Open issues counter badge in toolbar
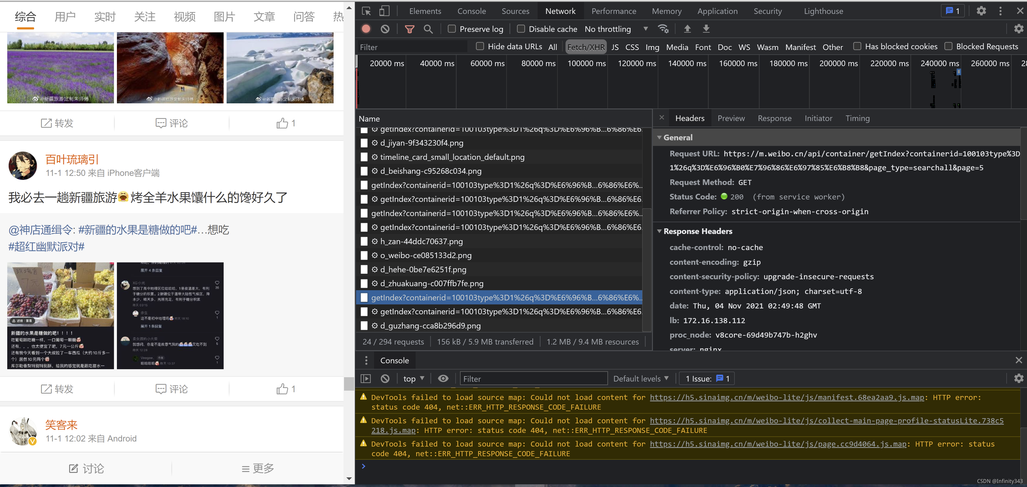The width and height of the screenshot is (1027, 487). [x=953, y=11]
